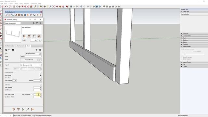The width and height of the screenshot is (208, 117).
Task: Confirm height with checkmark button
Action: point(40,40)
